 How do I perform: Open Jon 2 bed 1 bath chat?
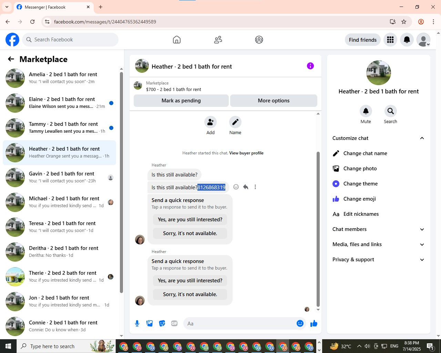pos(60,302)
